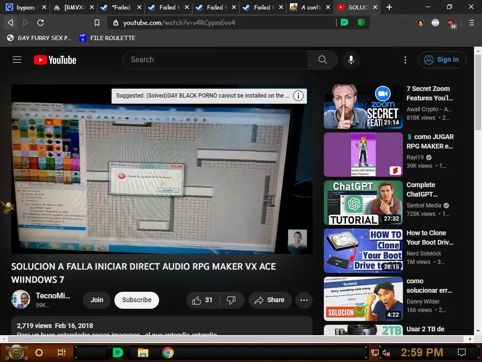Screen dimensions: 482x362
Task: Click the muted volume icon in tray
Action: 386,353
